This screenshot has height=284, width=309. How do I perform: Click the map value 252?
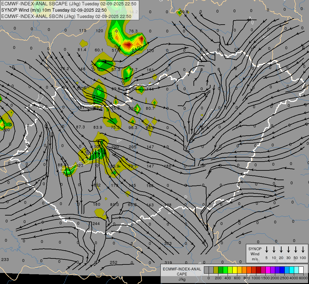point(114,263)
